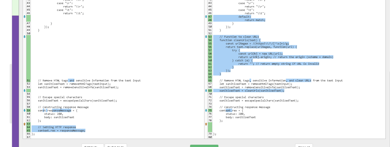Select 'default:' on right pane line 47
Image resolution: width=390 pixels, height=147 pixels.
pos(245,17)
